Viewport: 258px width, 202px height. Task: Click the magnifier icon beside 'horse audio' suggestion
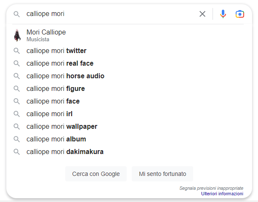coord(16,76)
